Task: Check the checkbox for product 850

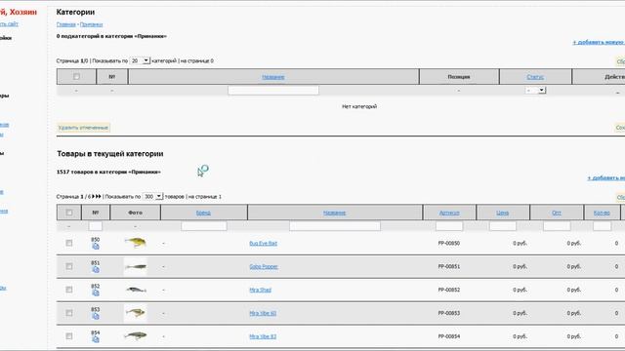Action: pos(69,243)
